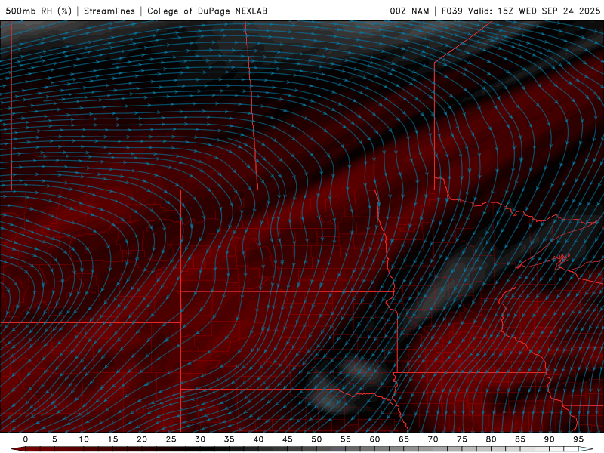
Task: Click the '0' colorbar scale label
Action: tap(26, 439)
